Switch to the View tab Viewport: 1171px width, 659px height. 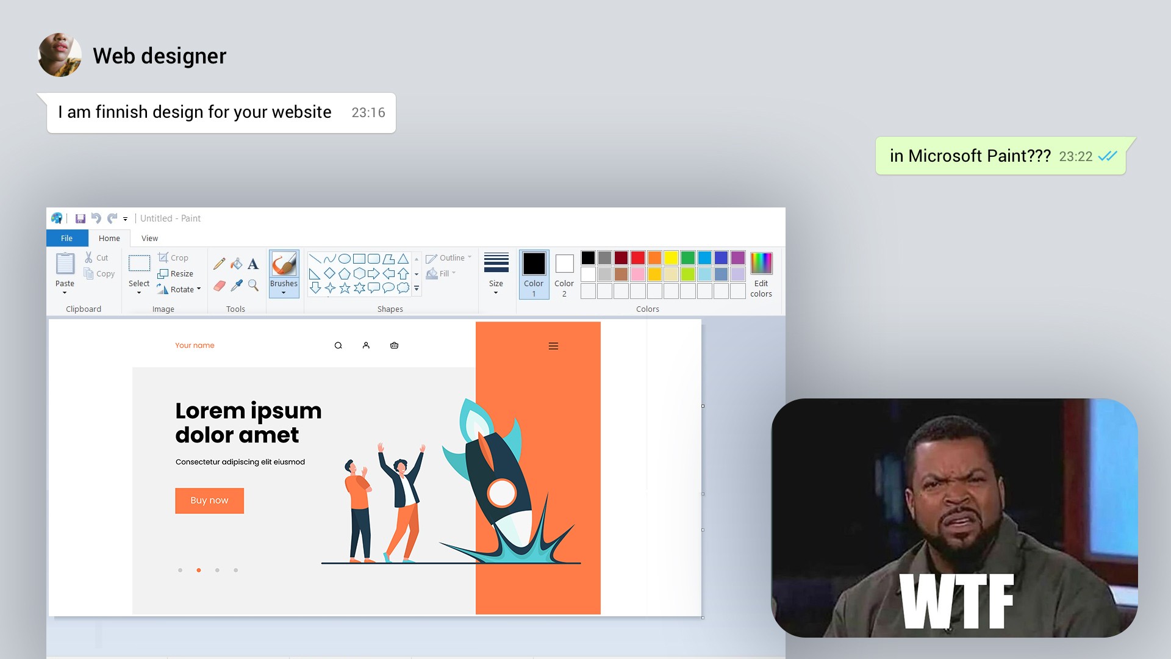(149, 238)
